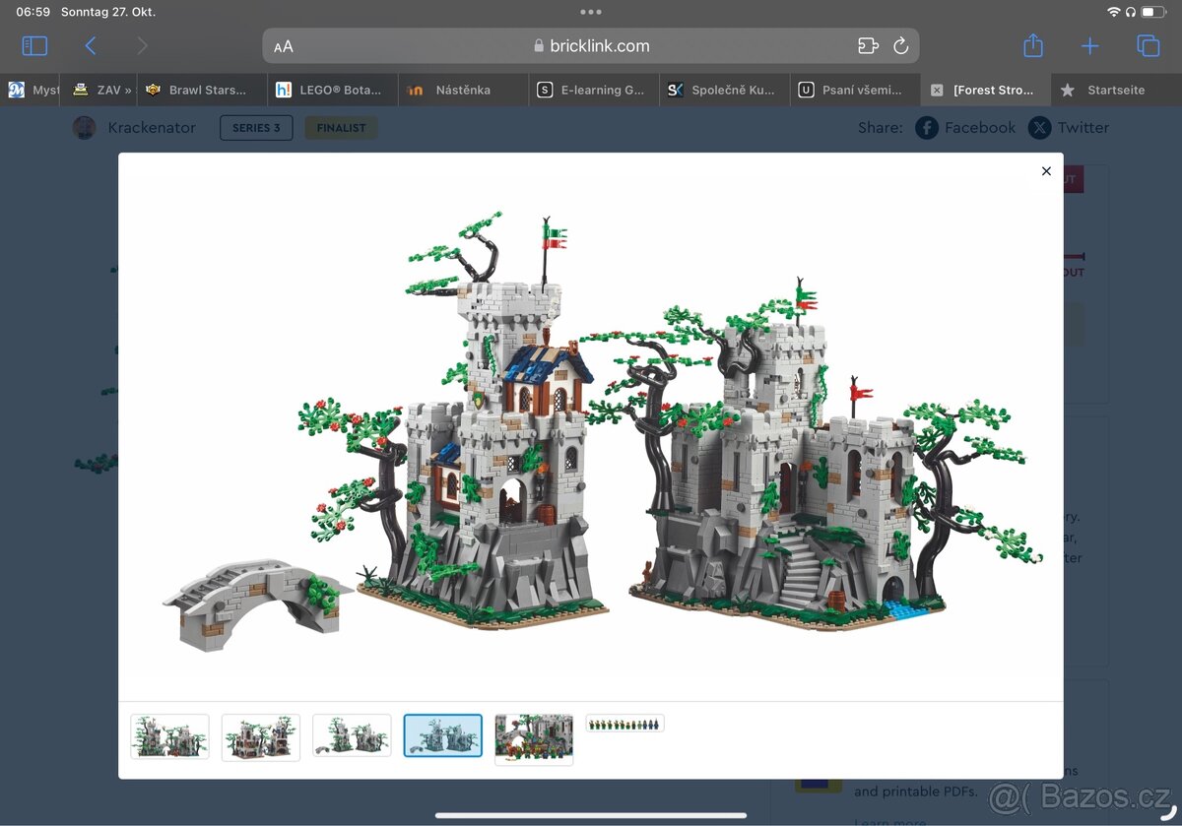1182x826 pixels.
Task: Share the page to Twitter
Action: tap(1069, 127)
